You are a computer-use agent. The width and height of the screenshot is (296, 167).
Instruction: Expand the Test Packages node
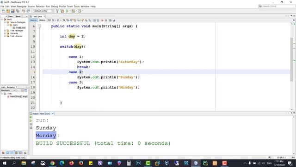point(5,31)
